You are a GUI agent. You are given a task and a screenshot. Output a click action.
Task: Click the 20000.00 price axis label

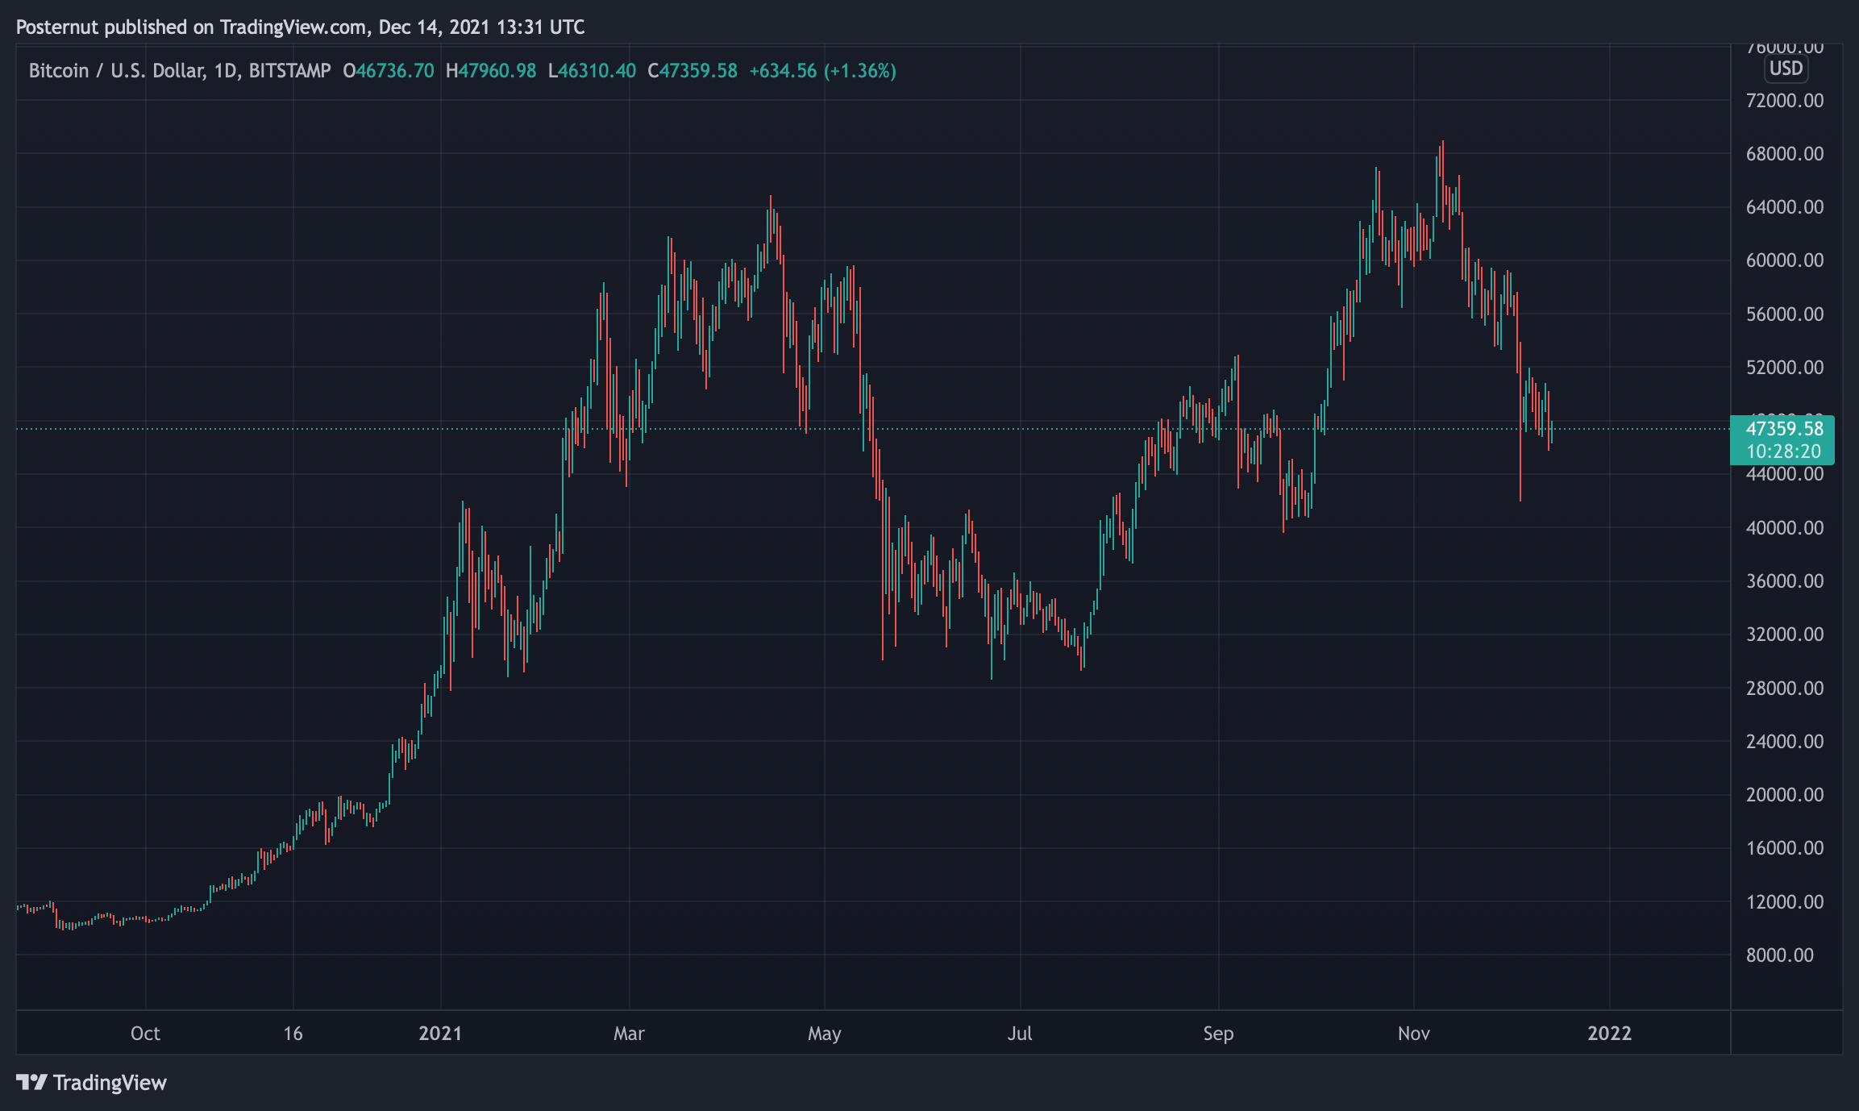pyautogui.click(x=1784, y=795)
